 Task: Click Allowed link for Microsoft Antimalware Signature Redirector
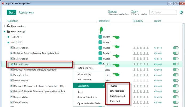[x=158, y=70]
